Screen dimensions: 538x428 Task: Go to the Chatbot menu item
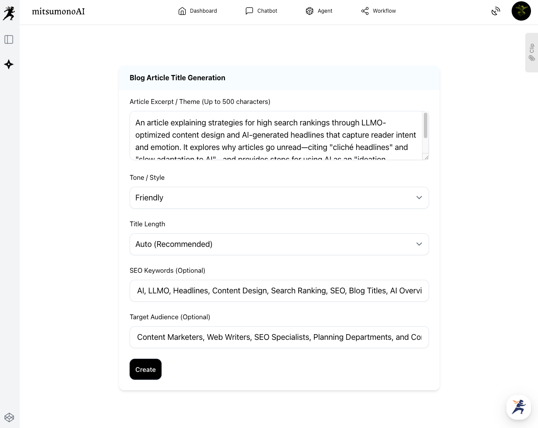(261, 11)
